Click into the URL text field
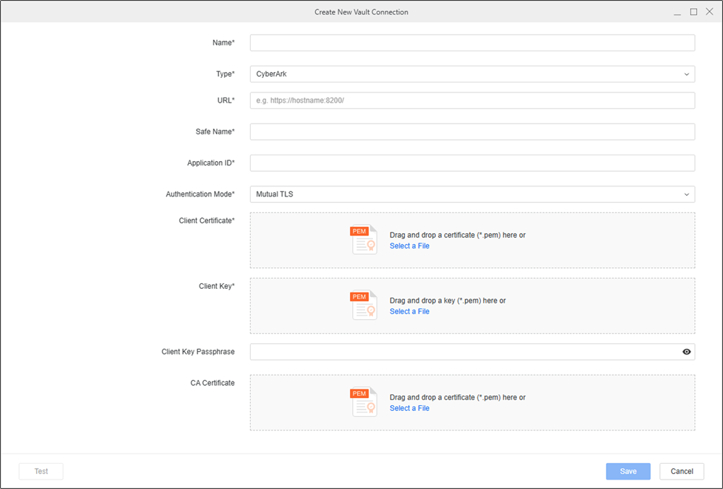The image size is (723, 489). pyautogui.click(x=471, y=100)
